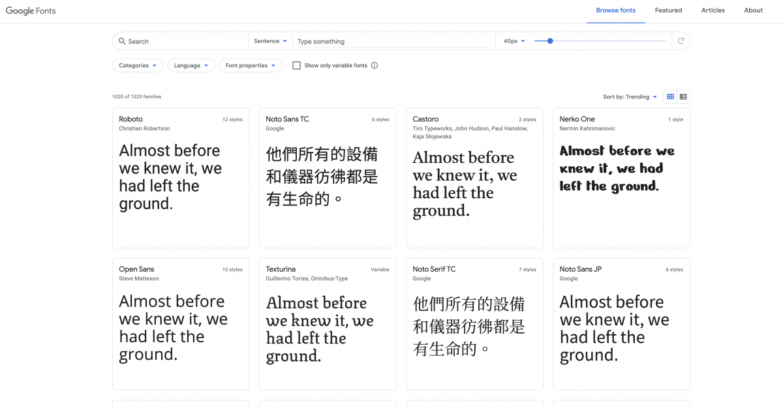Open the Noto Sans JP font card
The image size is (783, 408).
621,324
